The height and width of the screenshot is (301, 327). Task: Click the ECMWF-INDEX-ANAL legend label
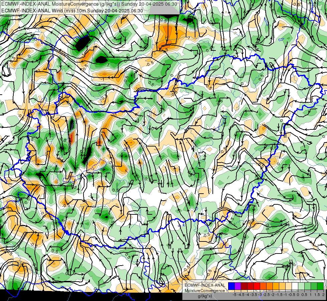coord(205,285)
